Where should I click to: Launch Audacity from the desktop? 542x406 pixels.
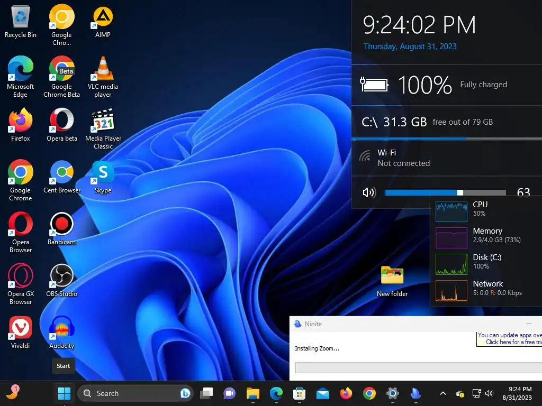(61, 332)
